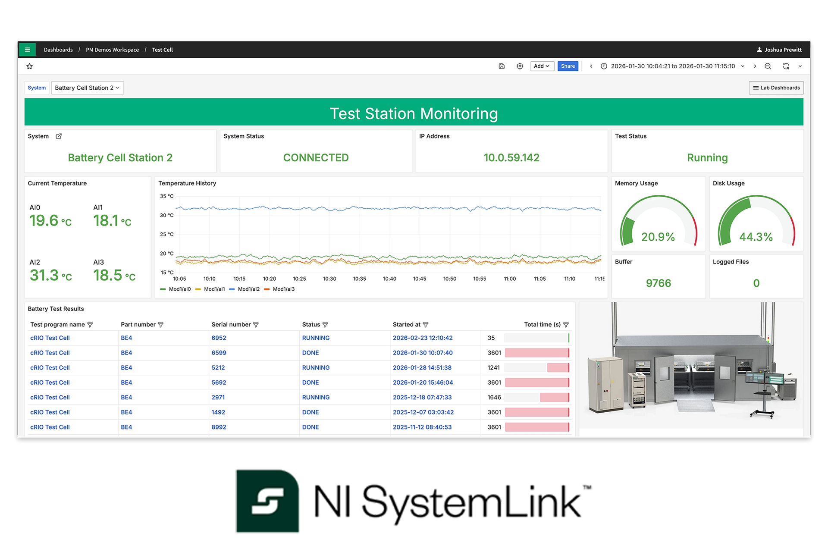Click BE4 part number for serial 8992
Viewport: 828px width, 552px height.
click(x=126, y=427)
